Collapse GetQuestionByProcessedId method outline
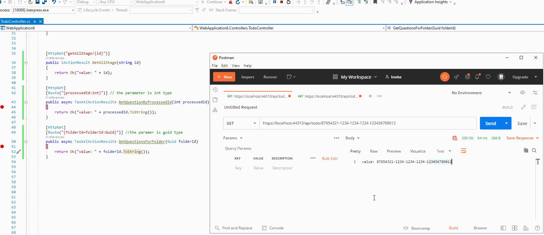Viewport: 544px width, 235px height. tap(26, 102)
